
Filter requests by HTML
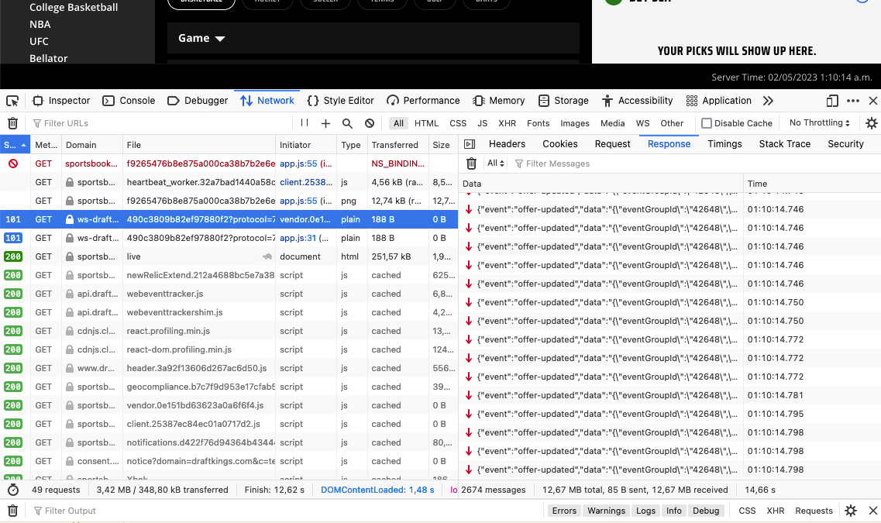[x=426, y=123]
